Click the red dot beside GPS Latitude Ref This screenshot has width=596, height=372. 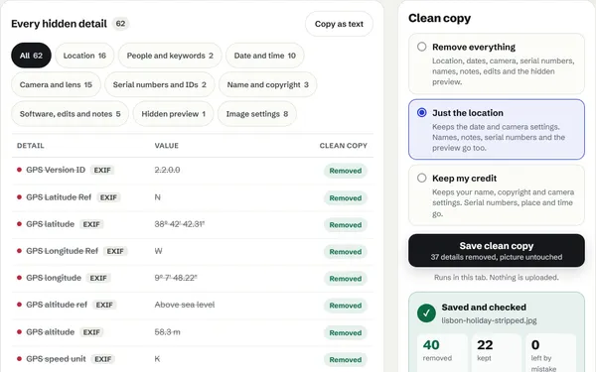(19, 197)
